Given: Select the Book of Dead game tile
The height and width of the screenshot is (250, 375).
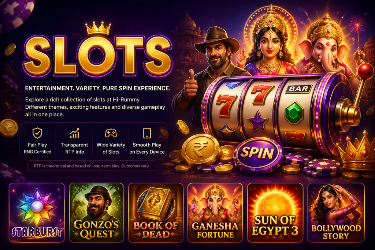Looking at the screenshot, I should tap(156, 213).
